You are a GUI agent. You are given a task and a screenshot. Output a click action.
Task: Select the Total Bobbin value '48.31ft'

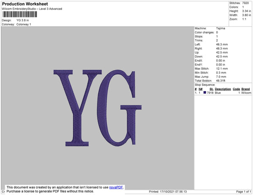click(x=221, y=81)
